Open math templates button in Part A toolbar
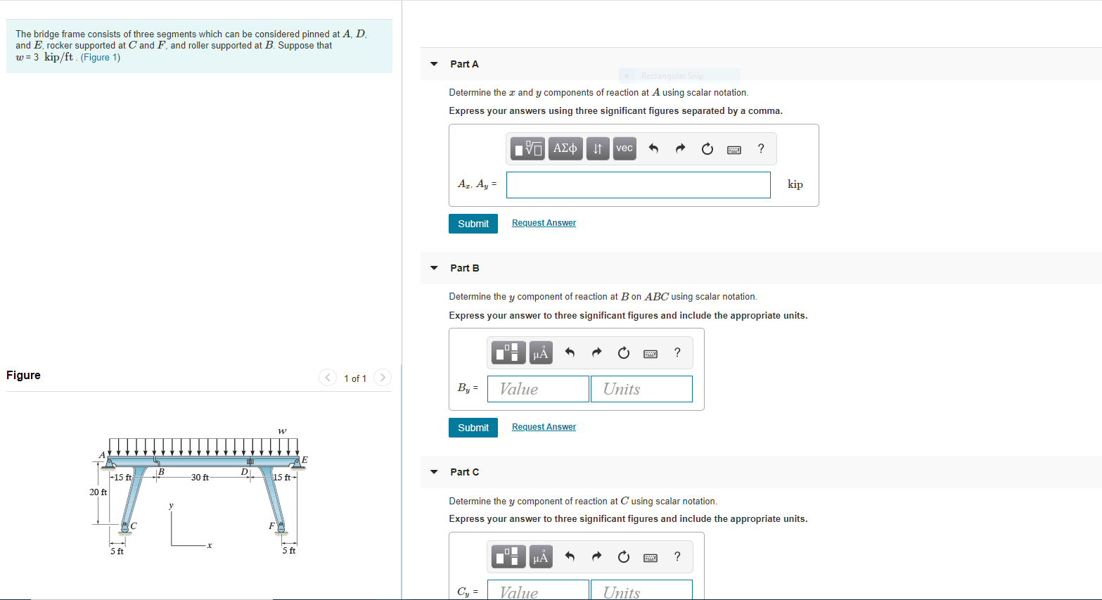This screenshot has height=600, width=1102. click(527, 148)
